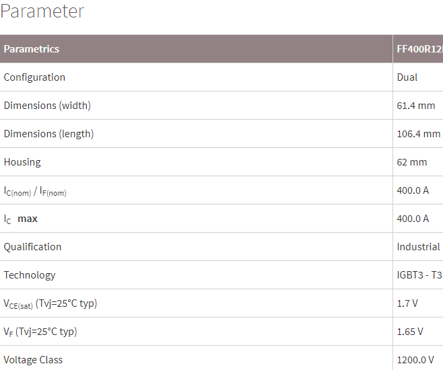Click the 61.4 mm width value
The image size is (443, 370).
[416, 106]
